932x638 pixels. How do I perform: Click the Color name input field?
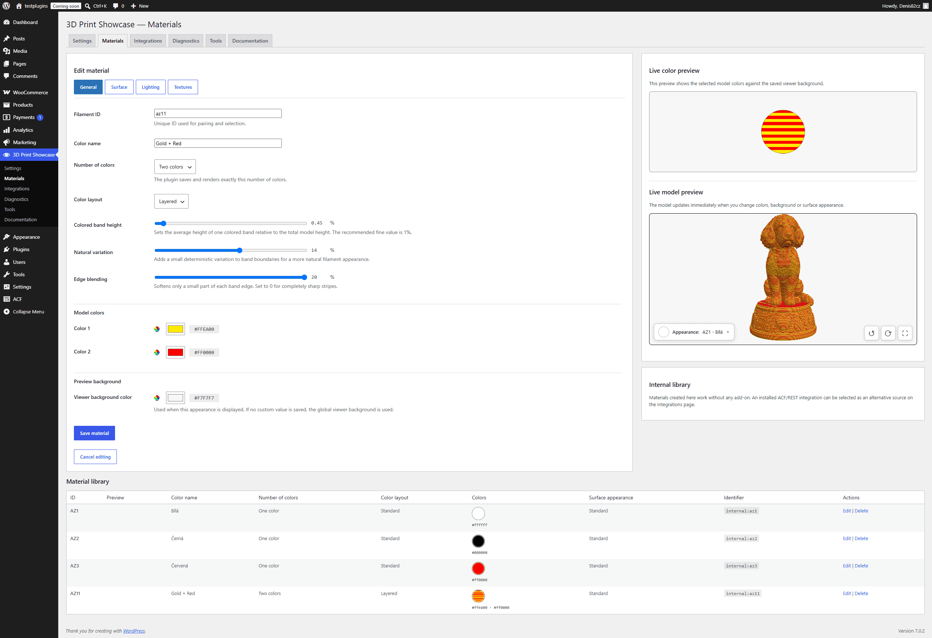click(218, 143)
